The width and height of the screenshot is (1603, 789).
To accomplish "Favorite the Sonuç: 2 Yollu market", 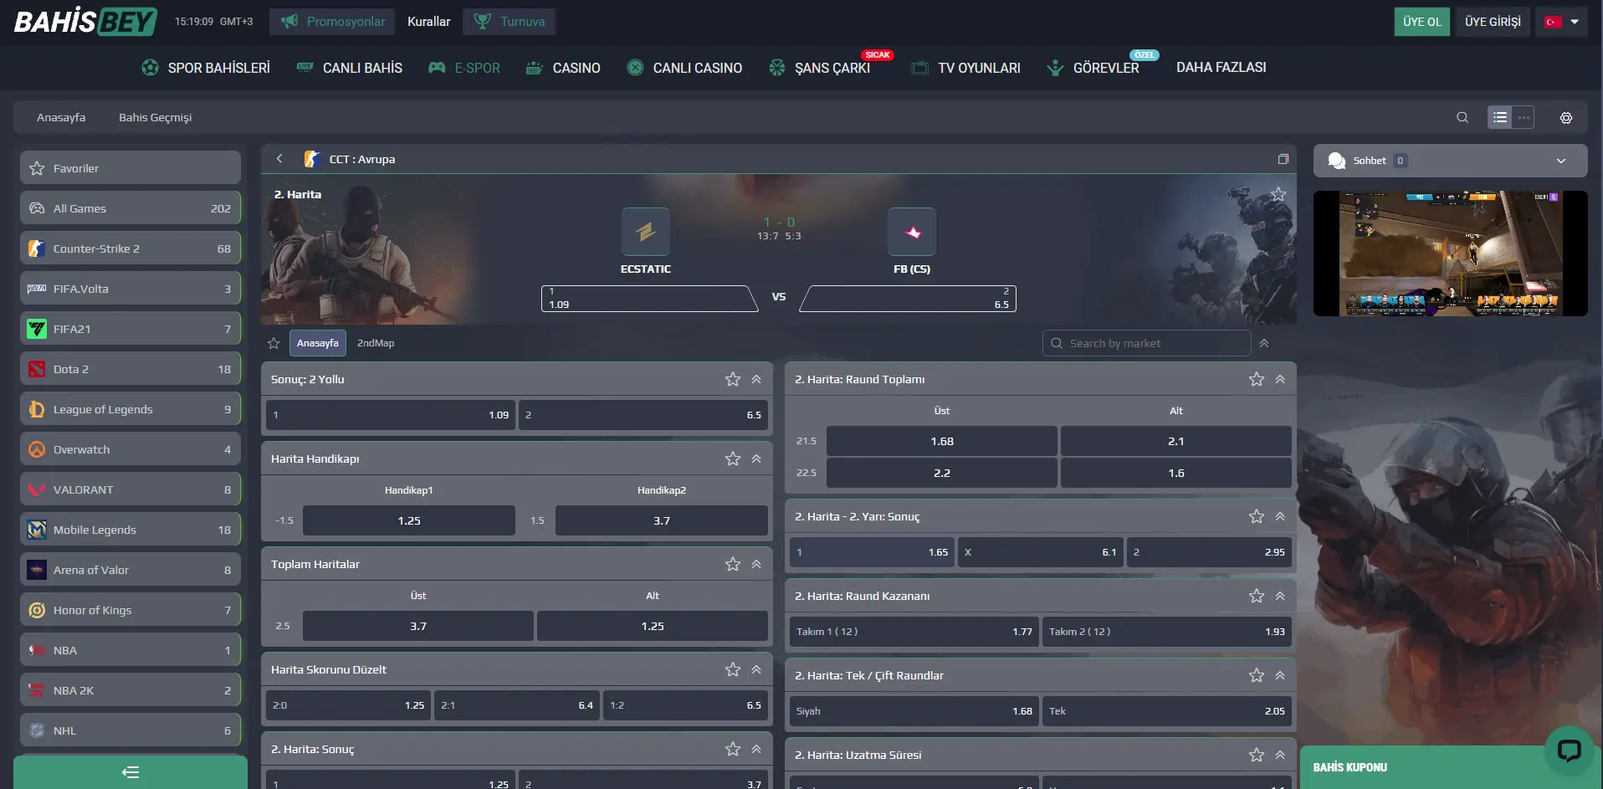I will [733, 379].
